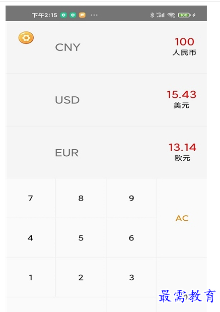Tap the first green notification icon
This screenshot has width=220, height=312.
pos(63,15)
